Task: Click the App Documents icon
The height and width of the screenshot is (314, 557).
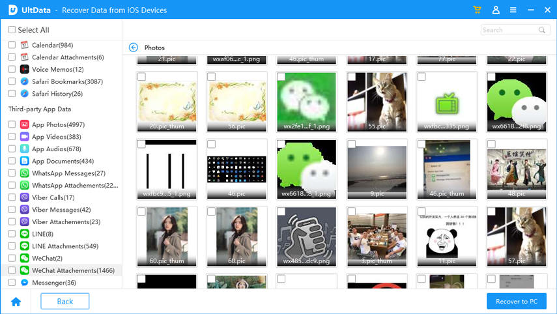Action: pyautogui.click(x=24, y=161)
